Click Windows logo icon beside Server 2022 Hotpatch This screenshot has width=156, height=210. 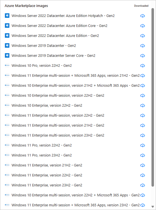point(7,16)
